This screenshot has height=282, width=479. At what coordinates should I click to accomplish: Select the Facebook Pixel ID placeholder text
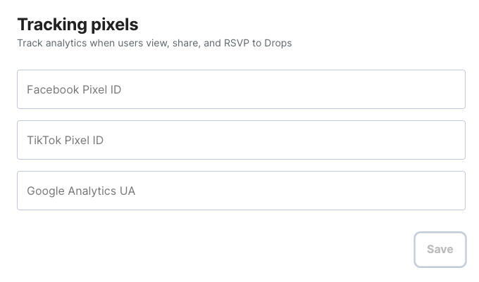point(74,89)
